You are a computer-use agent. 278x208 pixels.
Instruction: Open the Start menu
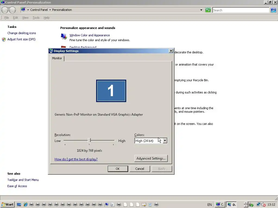coord(7,205)
